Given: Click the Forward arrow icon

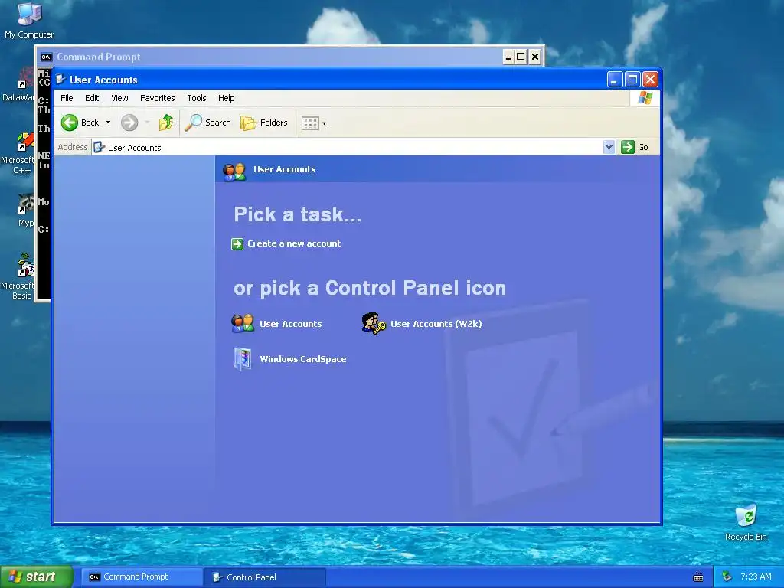Looking at the screenshot, I should coord(129,122).
